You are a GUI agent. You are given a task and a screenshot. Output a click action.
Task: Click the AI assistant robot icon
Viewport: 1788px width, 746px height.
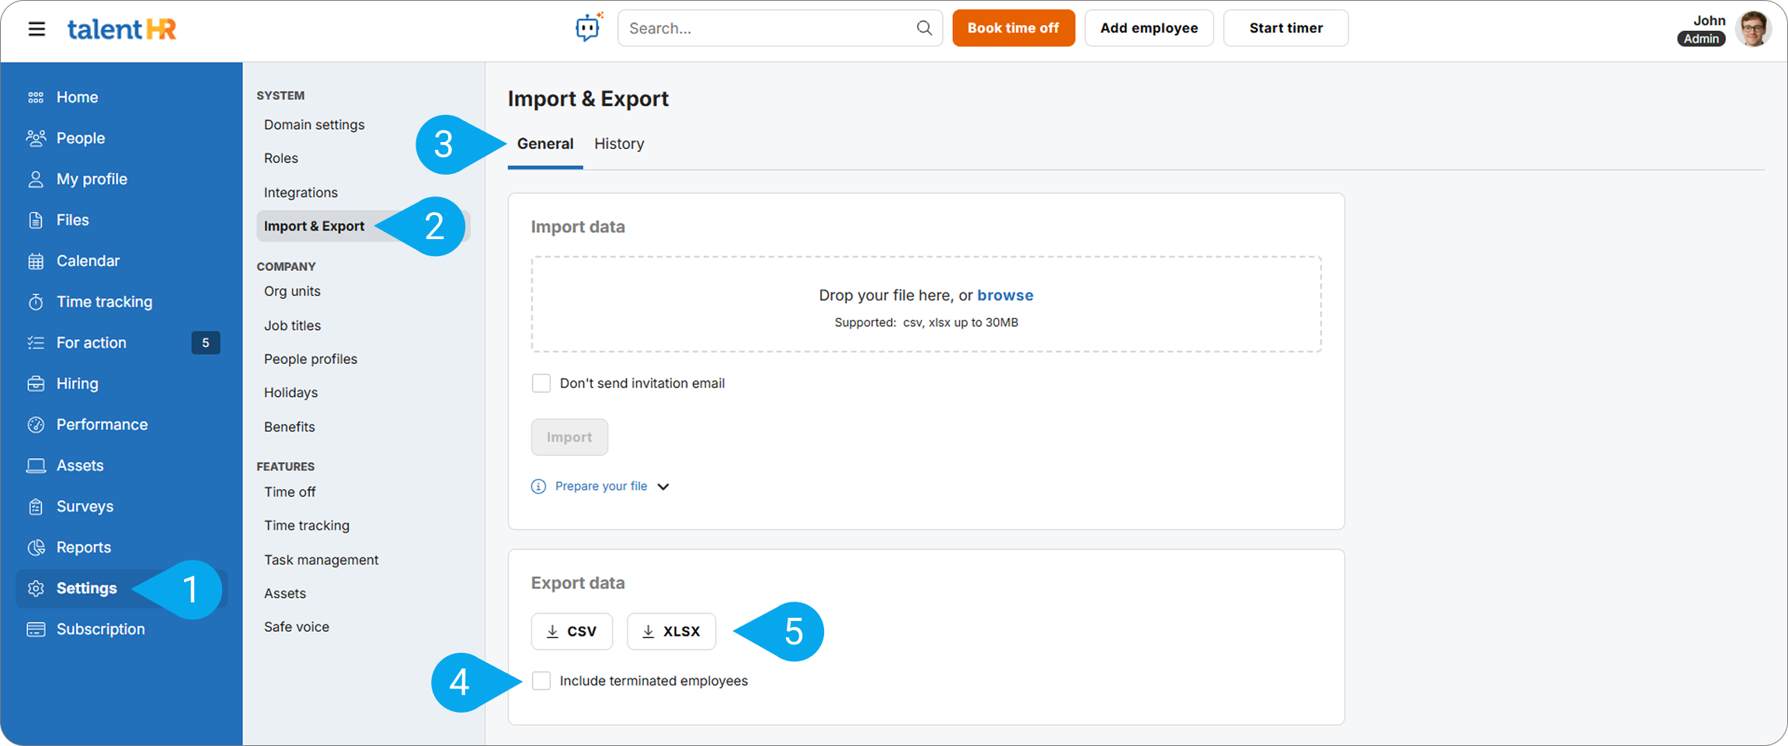coord(588,28)
